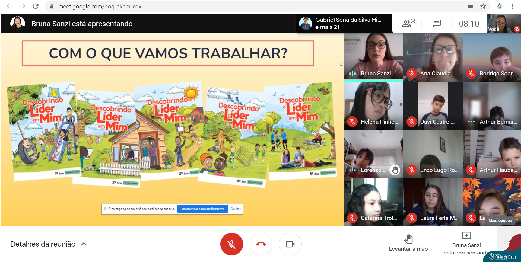The height and width of the screenshot is (262, 521).
Task: Select Bruna Sanzi's video tile
Action: pos(373,57)
